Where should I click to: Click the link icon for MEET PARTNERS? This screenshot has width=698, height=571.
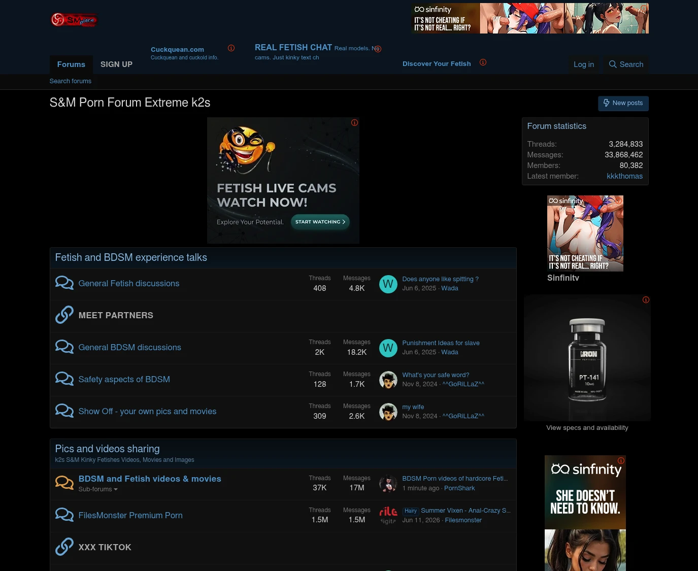tap(64, 315)
